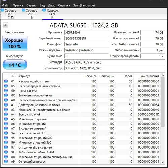Select the Частота ошибок чтения attribute text
The width and height of the screenshot is (168, 168).
[x=35, y=81]
